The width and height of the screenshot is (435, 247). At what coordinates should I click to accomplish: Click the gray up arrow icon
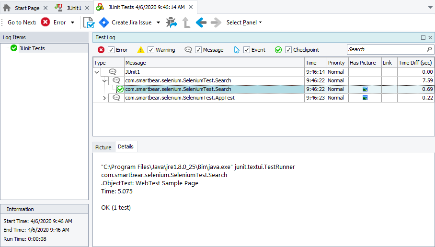pyautogui.click(x=186, y=22)
